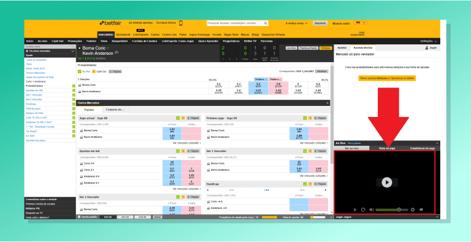Collapse the Os meus mercados section
This screenshot has width=471, height=242.
(73, 51)
